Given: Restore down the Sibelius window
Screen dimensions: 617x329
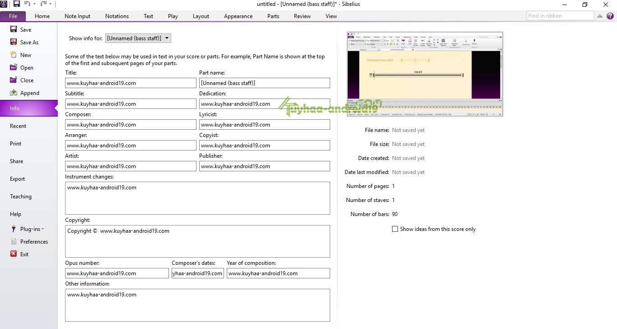Looking at the screenshot, I should 585,5.
